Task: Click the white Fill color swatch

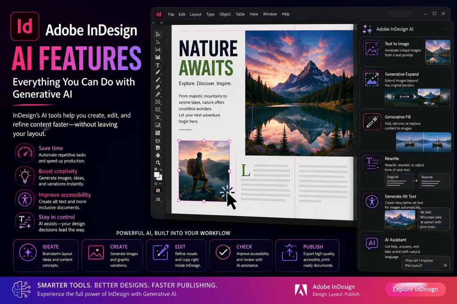Action: tap(157, 174)
